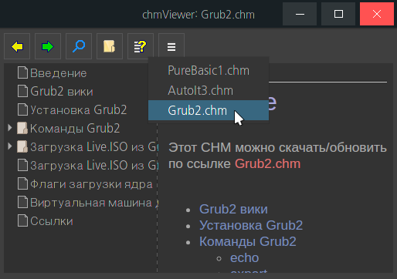Click the page icon beside Grub2 вики
Image resolution: width=397 pixels, height=279 pixels.
click(x=22, y=91)
